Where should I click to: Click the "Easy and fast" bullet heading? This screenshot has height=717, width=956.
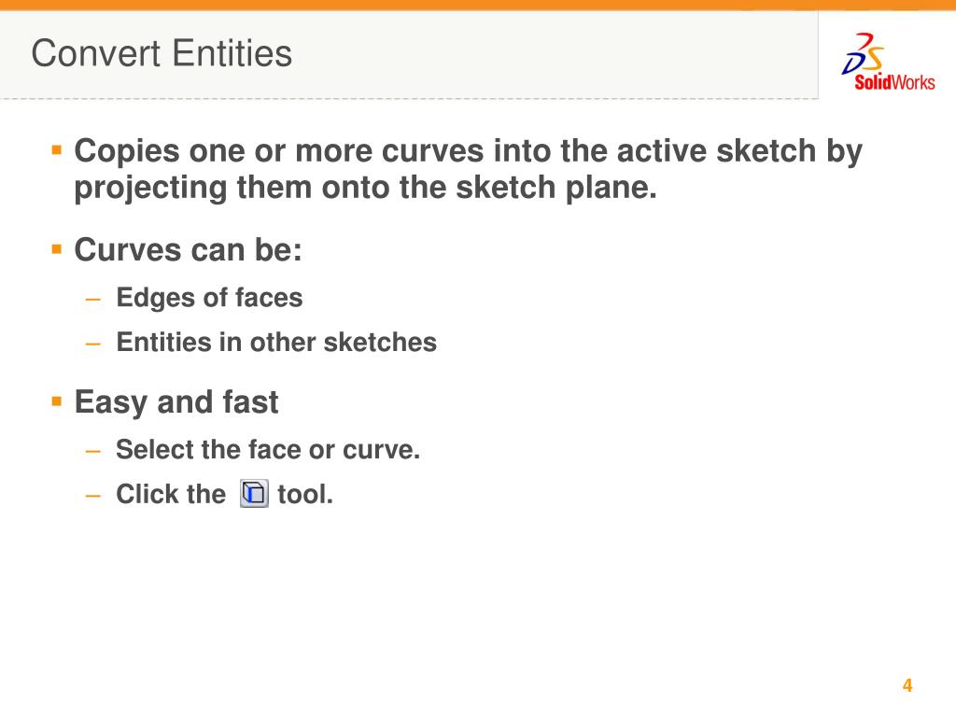click(176, 401)
